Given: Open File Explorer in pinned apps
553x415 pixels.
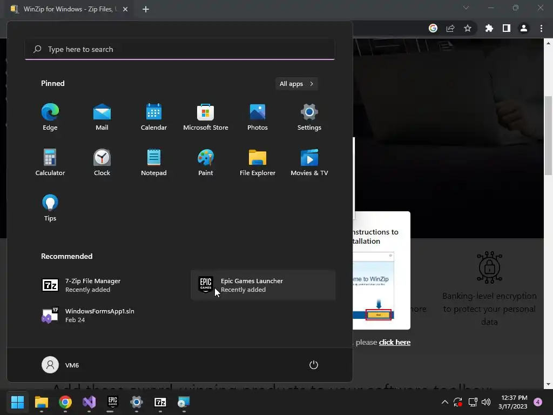Looking at the screenshot, I should [258, 163].
